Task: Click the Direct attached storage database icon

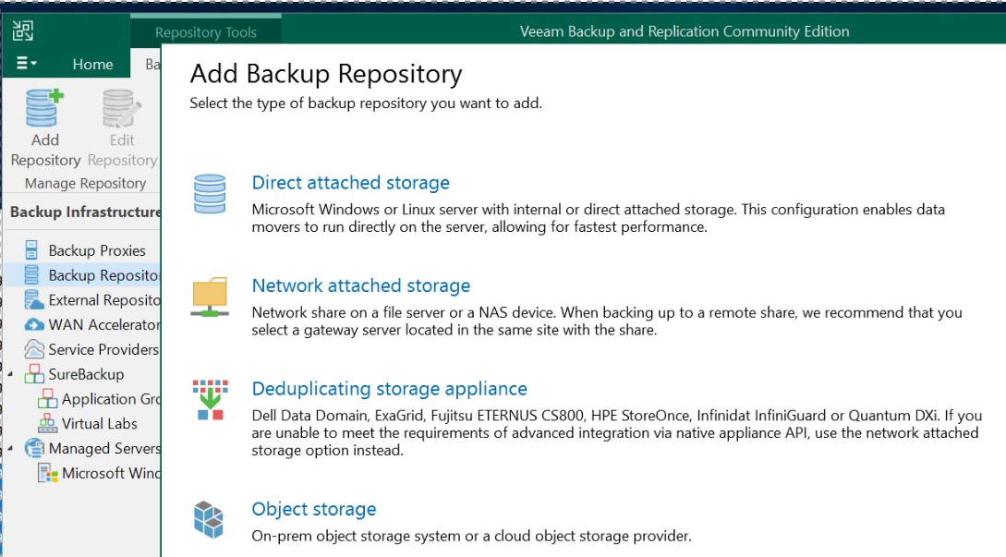Action: 209,194
